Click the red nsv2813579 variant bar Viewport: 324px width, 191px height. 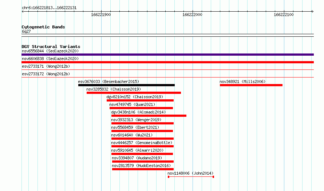click(143, 169)
